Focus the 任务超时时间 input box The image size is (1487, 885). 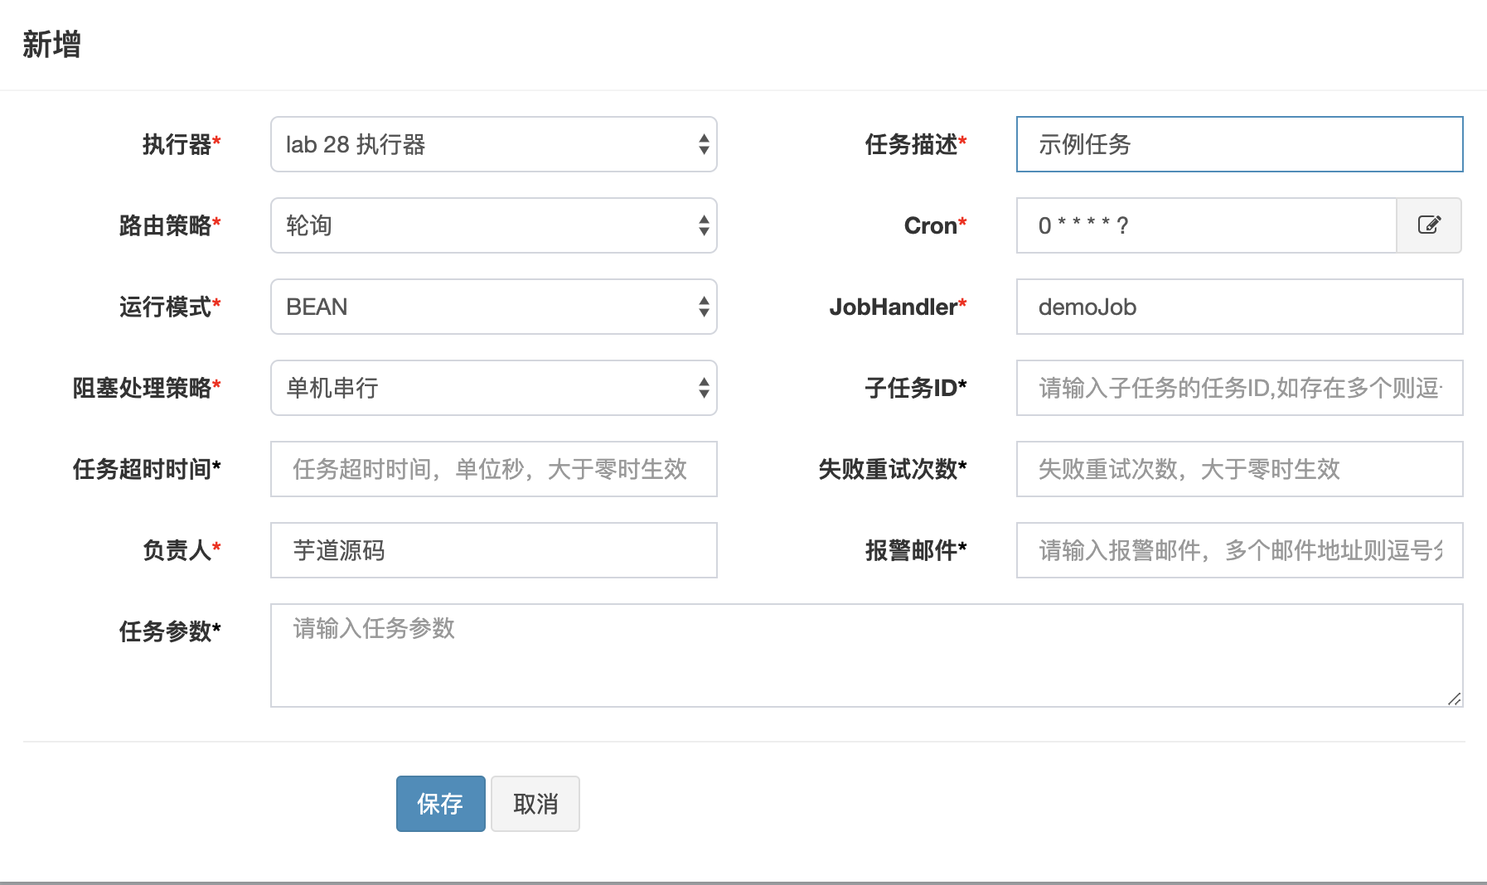tap(493, 469)
